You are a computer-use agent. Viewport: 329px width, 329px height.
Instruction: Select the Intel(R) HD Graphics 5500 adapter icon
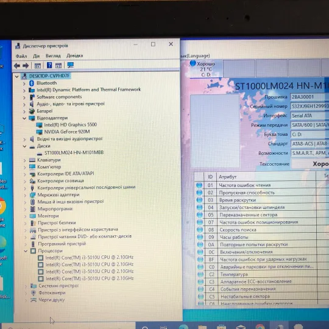39,125
